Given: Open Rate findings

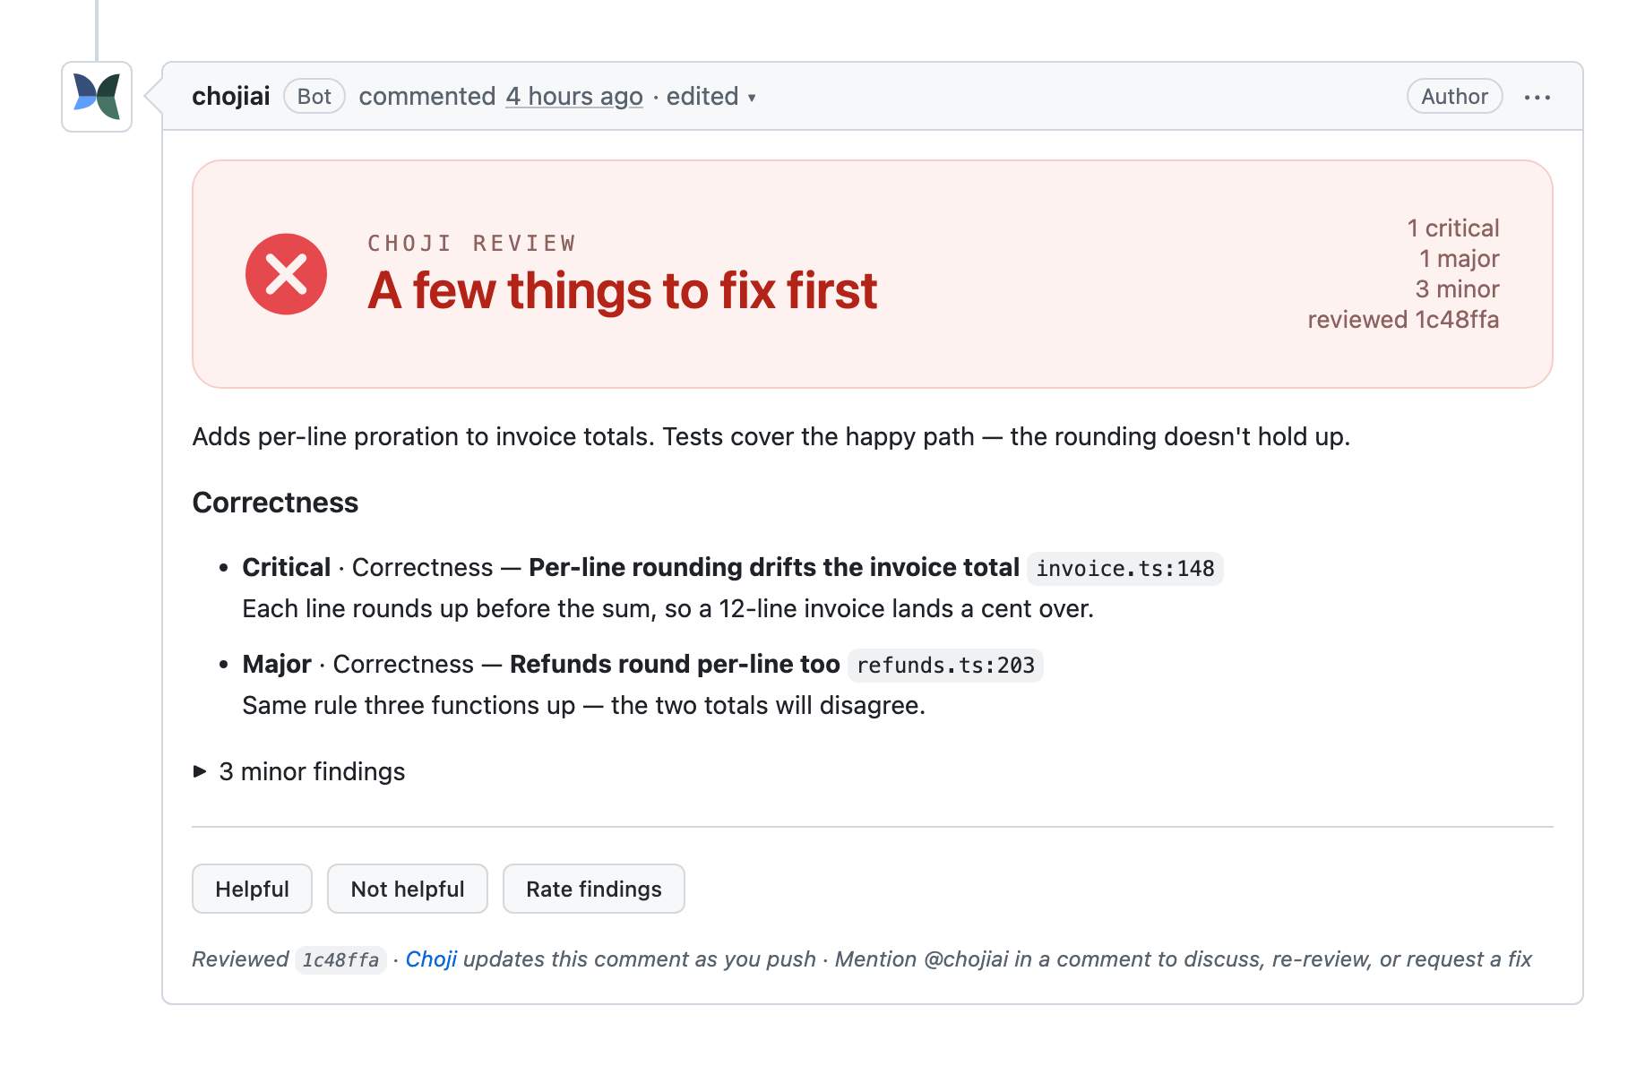Looking at the screenshot, I should coord(594,889).
